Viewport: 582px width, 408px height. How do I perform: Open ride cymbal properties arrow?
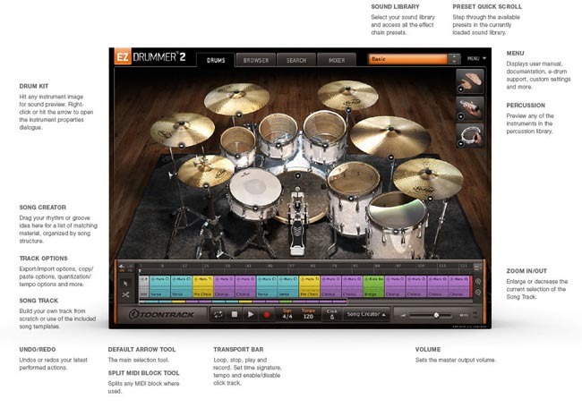coord(391,157)
